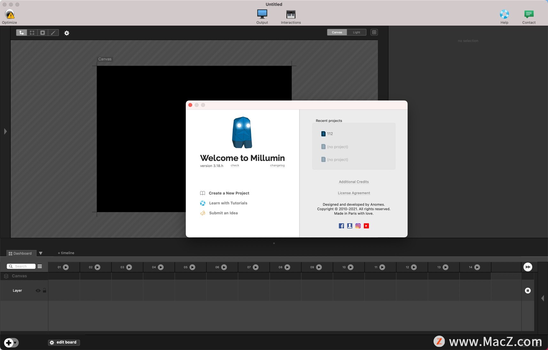Stop the Layer row playback
This screenshot has width=548, height=350.
pyautogui.click(x=528, y=290)
